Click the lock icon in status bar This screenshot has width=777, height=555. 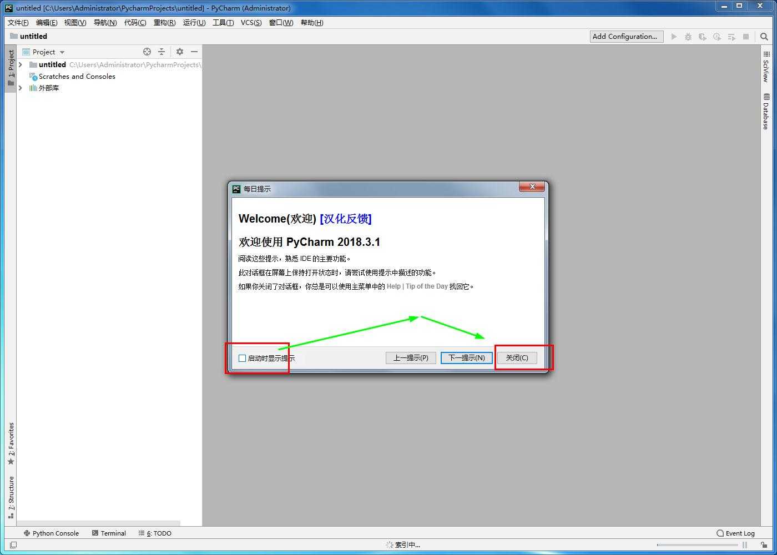coord(764,545)
